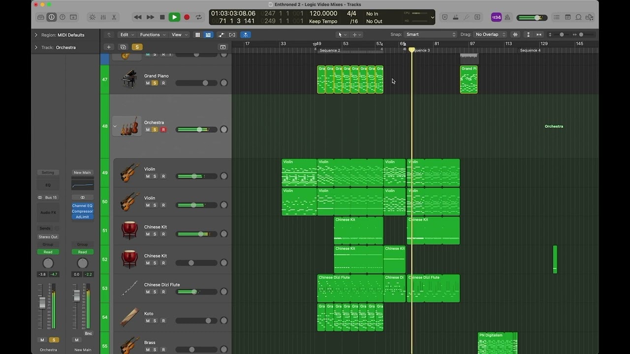The height and width of the screenshot is (354, 630).
Task: Click the Add Track plus button
Action: pyautogui.click(x=109, y=47)
